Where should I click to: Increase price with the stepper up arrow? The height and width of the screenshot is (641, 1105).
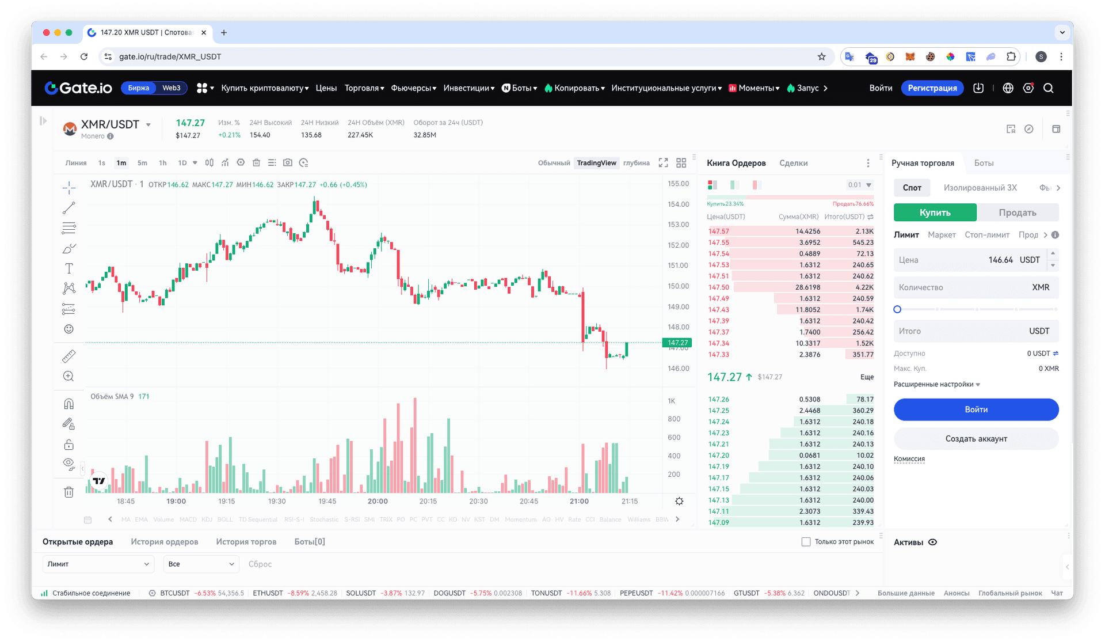click(1053, 254)
